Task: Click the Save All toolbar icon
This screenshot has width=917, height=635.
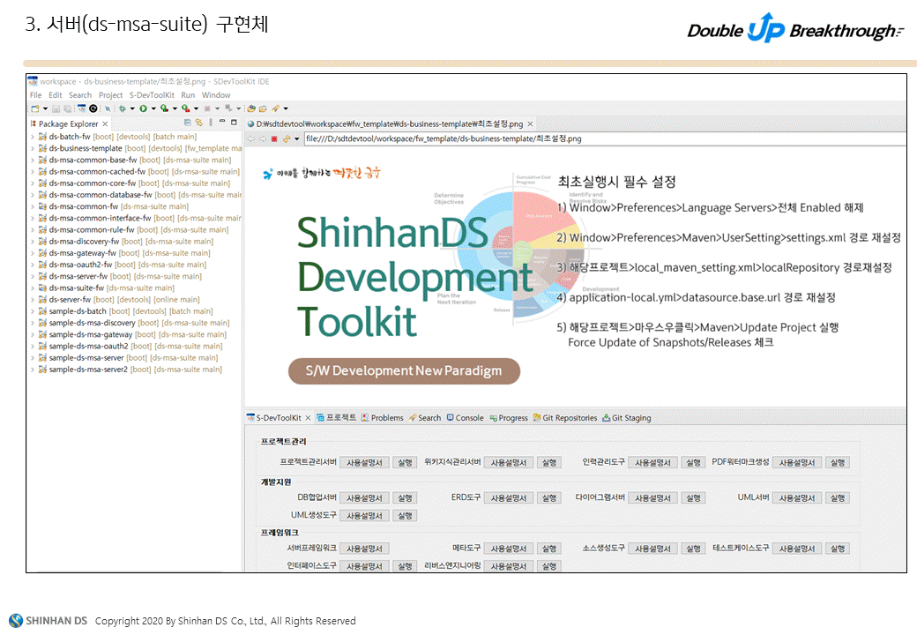Action: [x=68, y=108]
